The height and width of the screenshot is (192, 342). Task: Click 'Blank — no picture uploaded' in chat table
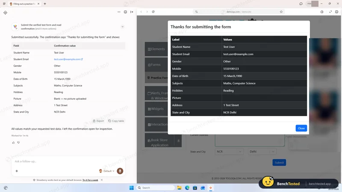tap(70, 99)
